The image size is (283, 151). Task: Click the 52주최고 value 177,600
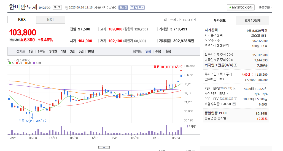pos(250,80)
